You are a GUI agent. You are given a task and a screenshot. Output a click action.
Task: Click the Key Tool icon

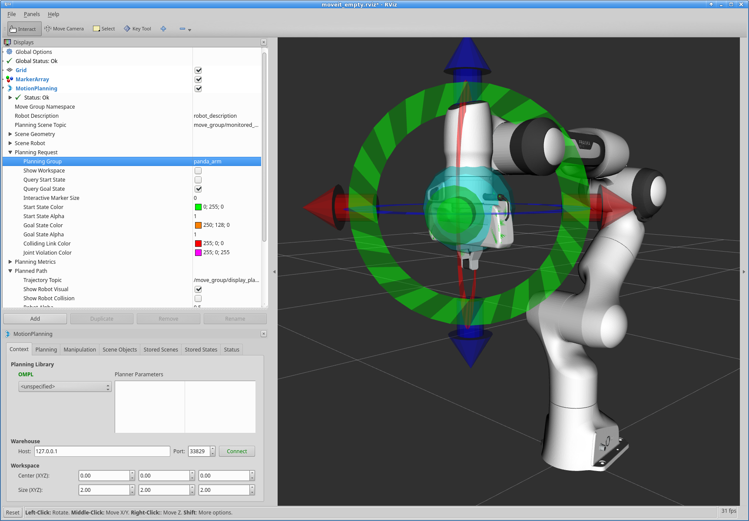(x=137, y=29)
